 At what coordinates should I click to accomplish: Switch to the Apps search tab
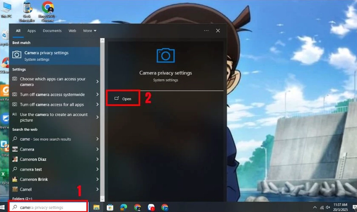coord(32,31)
